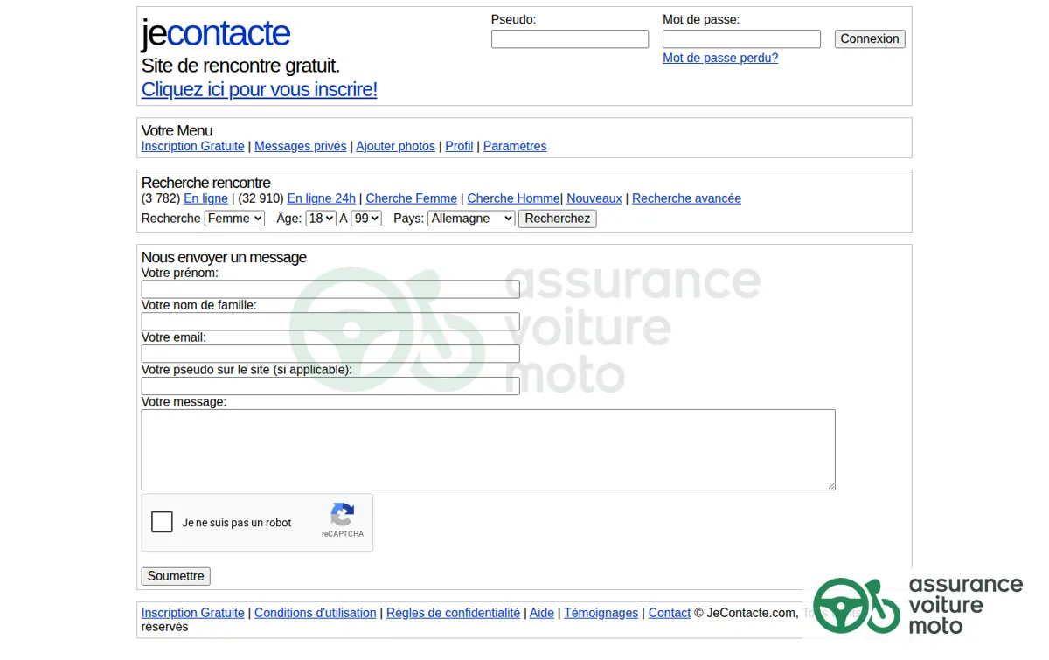Focus the Votre nom de famille field
Image resolution: width=1049 pixels, height=660 pixels.
(330, 322)
